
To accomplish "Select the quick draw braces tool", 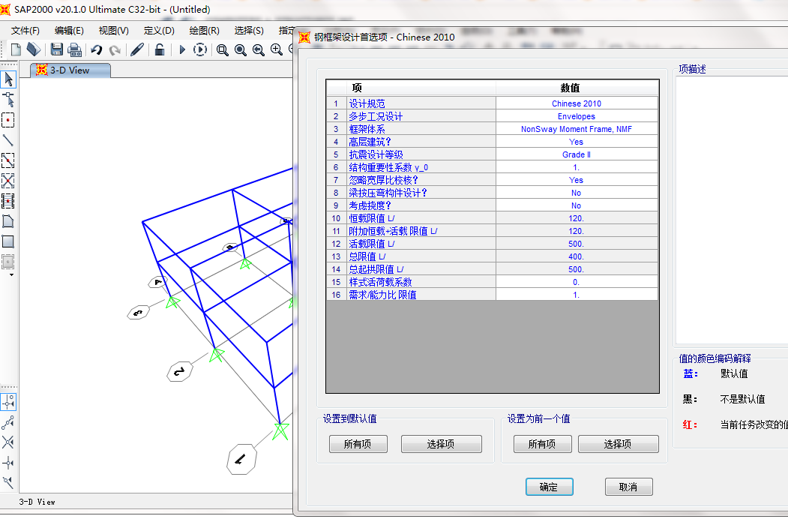I will [8, 181].
